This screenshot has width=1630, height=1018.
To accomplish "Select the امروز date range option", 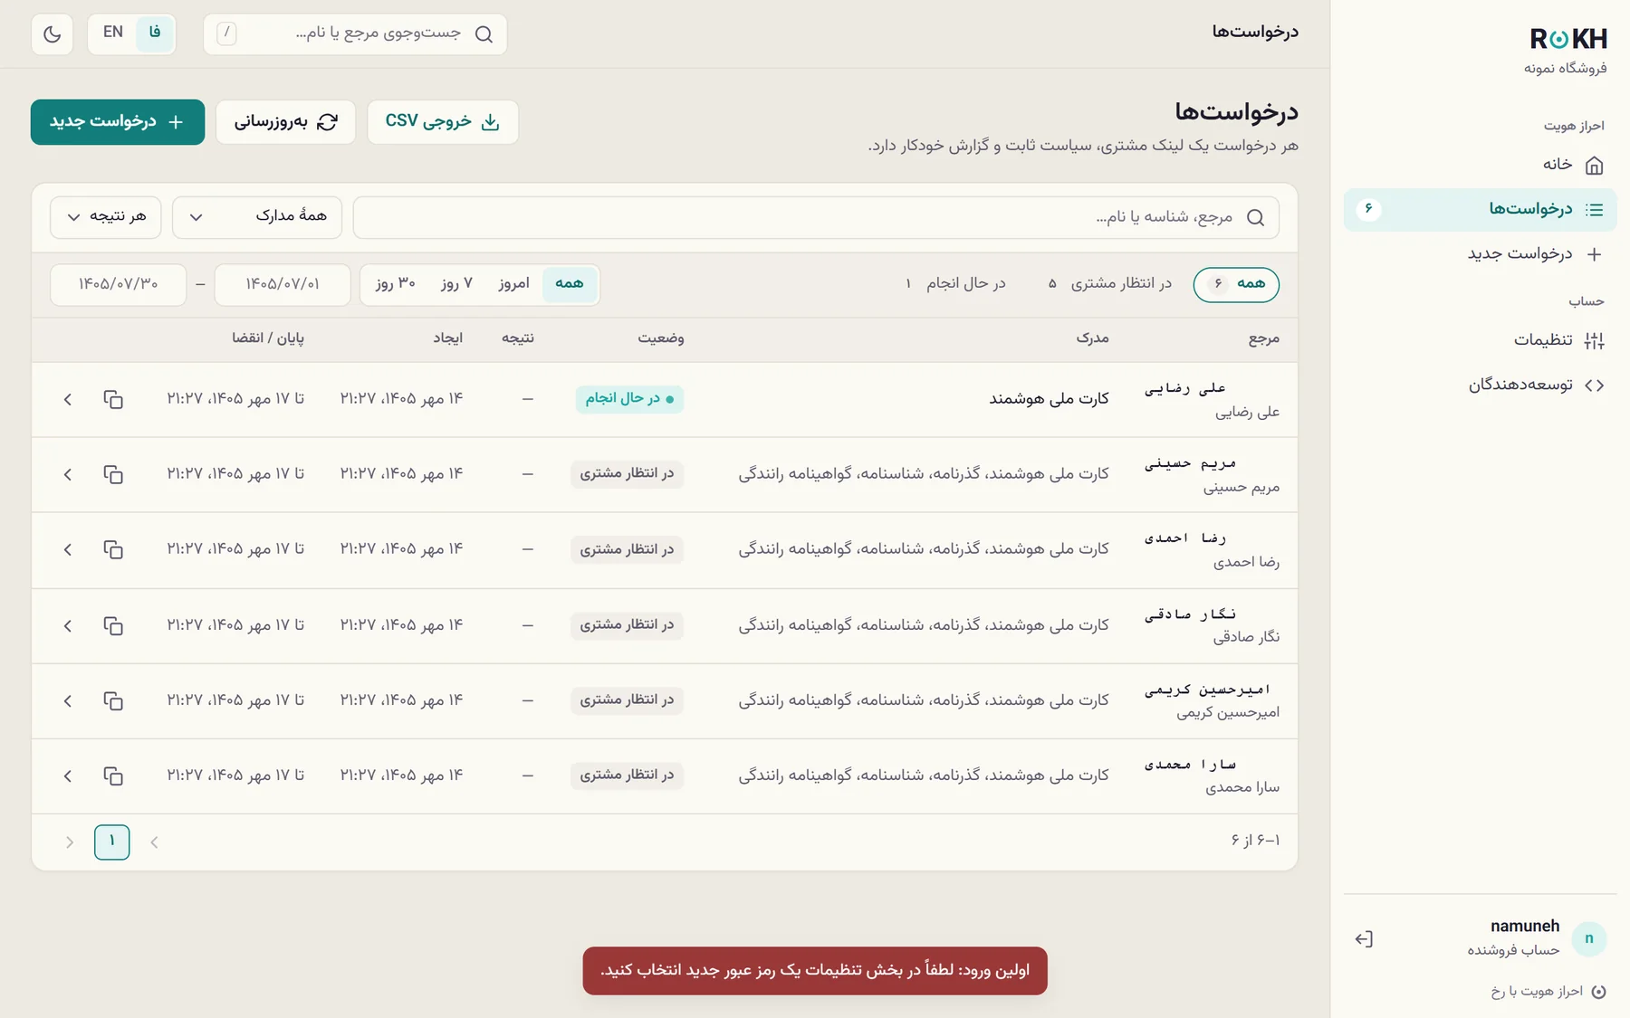I will tap(513, 283).
